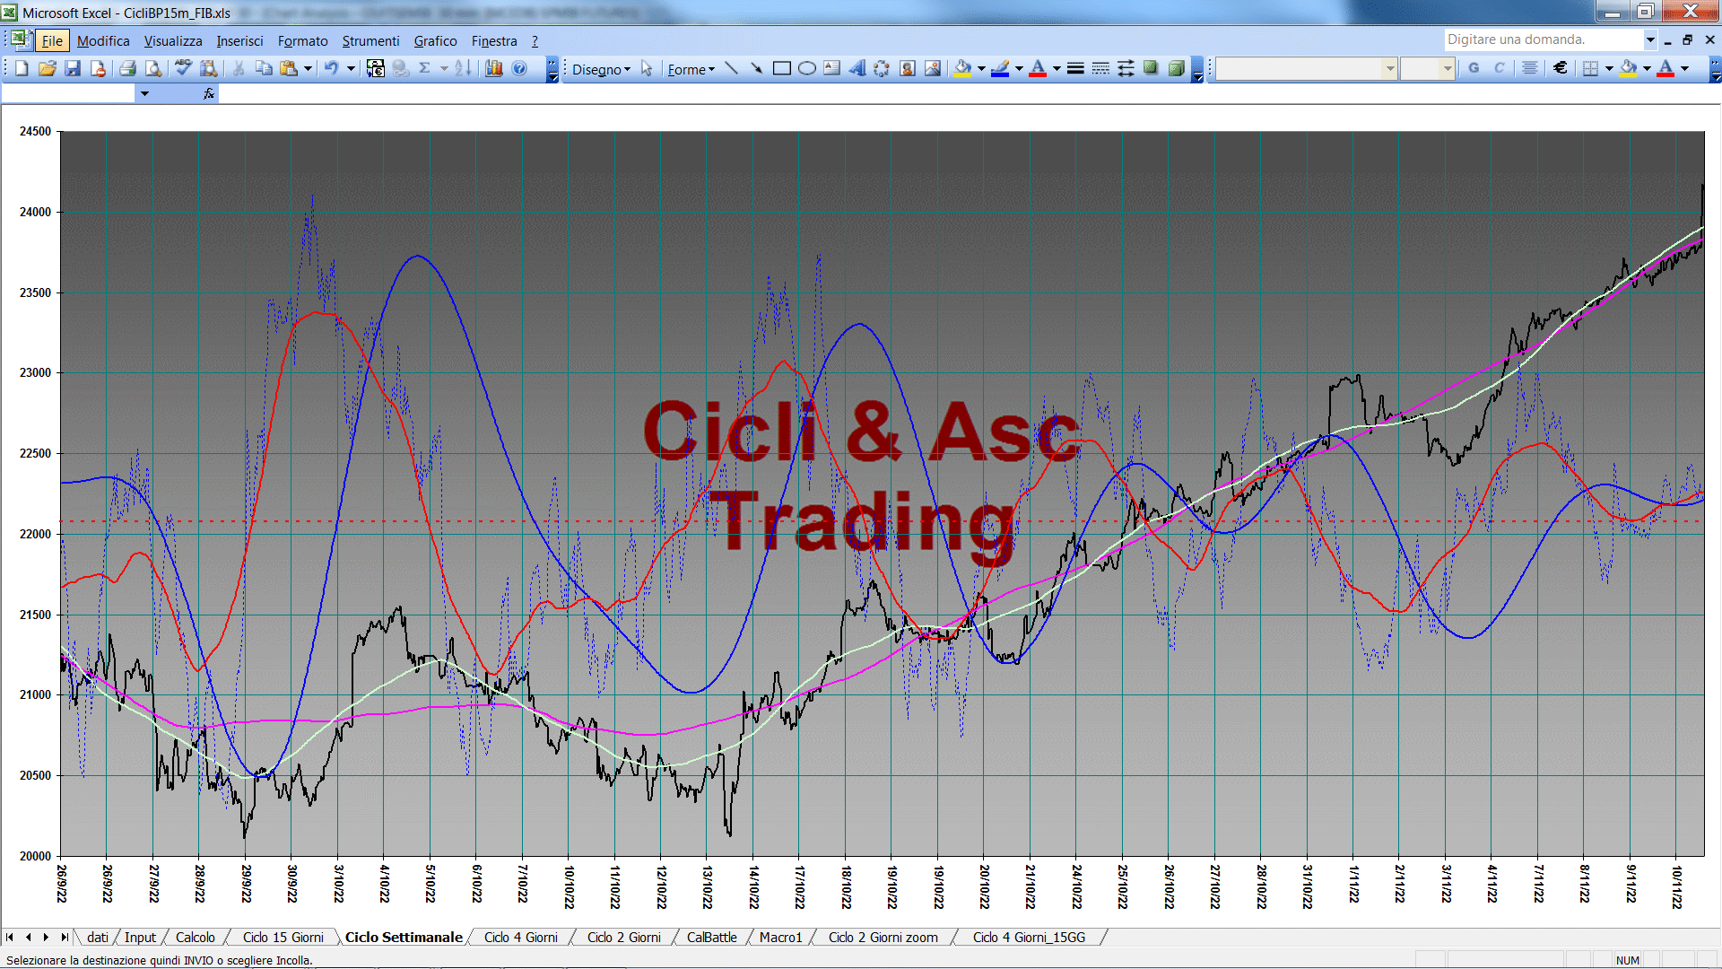
Task: Open the Visualizza menu
Action: tap(173, 40)
